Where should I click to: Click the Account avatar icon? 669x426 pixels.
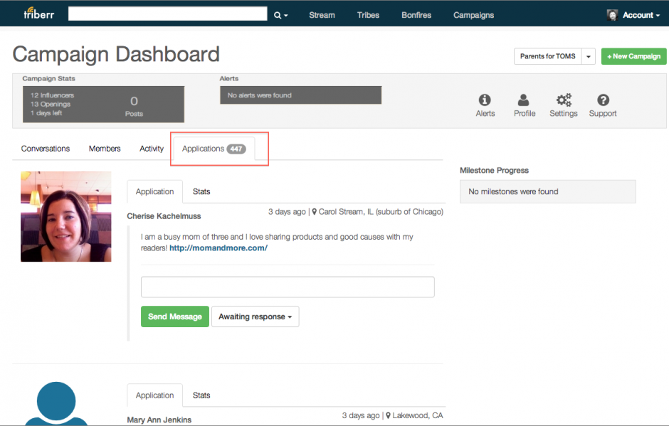point(612,15)
